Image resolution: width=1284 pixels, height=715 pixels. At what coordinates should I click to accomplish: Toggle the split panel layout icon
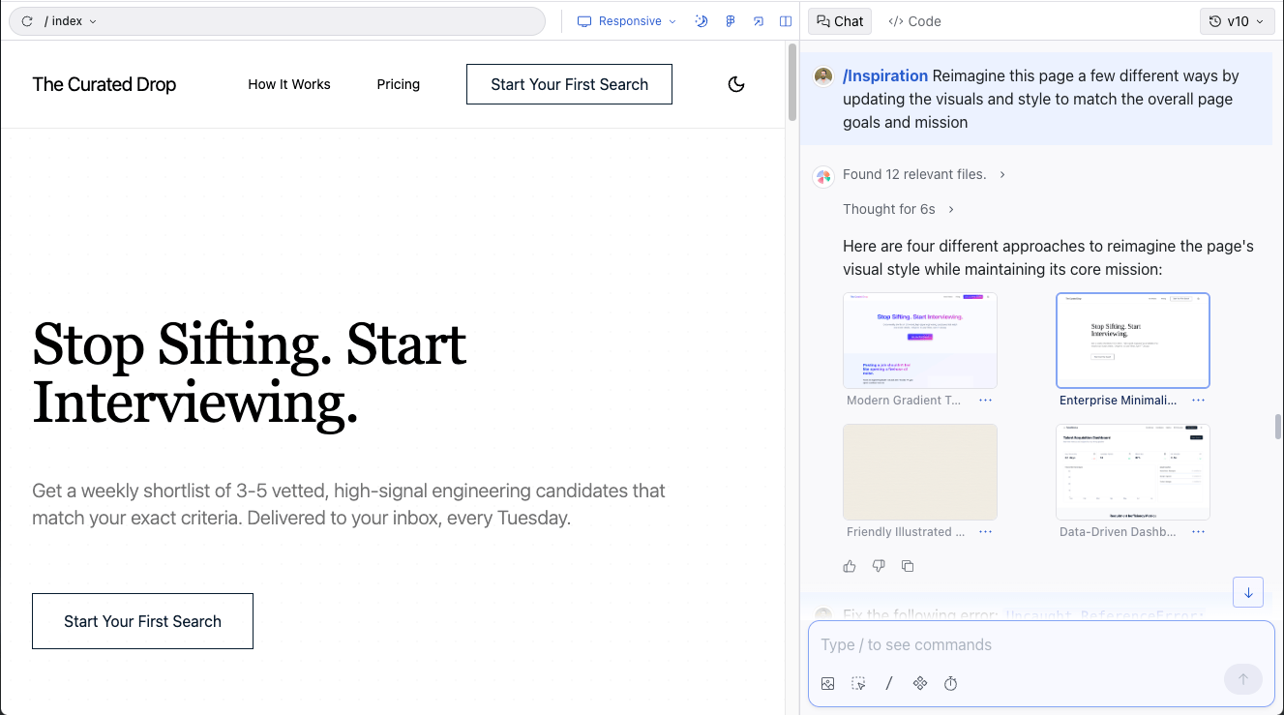tap(786, 21)
